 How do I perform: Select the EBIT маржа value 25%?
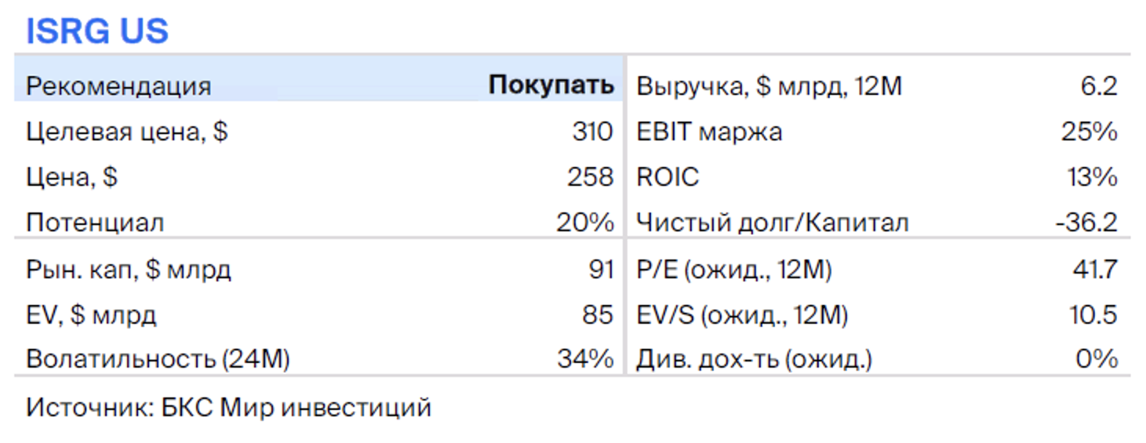[1090, 131]
